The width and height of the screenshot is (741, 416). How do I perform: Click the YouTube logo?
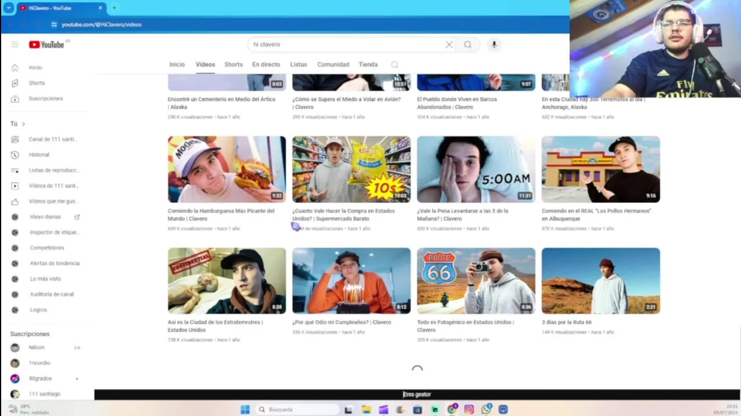(46, 44)
